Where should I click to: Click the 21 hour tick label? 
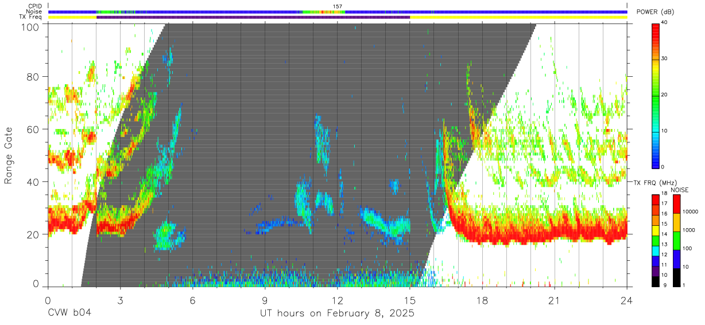point(555,300)
